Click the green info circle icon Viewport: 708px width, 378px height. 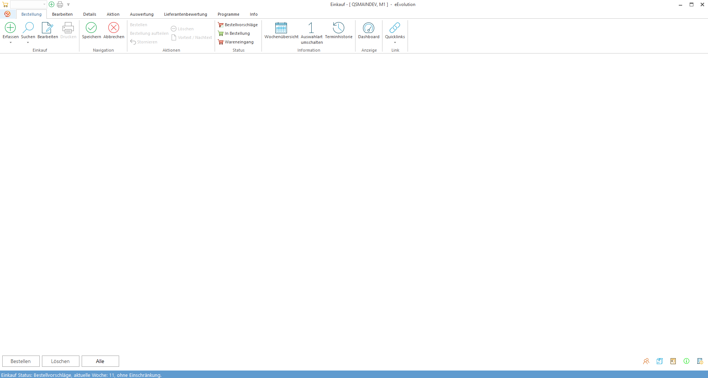686,361
